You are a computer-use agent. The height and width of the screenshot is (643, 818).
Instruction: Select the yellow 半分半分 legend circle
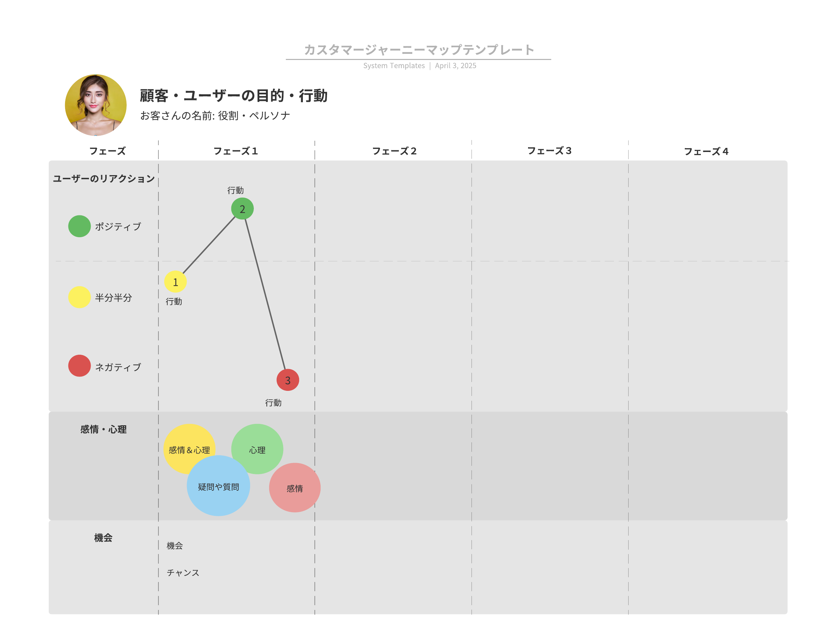[79, 297]
